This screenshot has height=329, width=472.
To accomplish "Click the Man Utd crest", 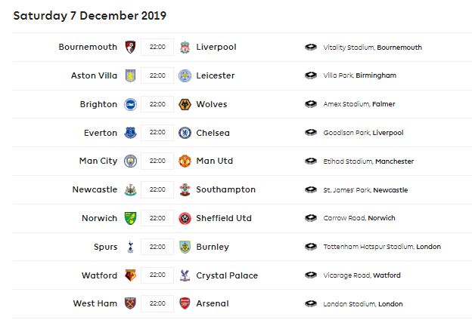I will point(185,161).
